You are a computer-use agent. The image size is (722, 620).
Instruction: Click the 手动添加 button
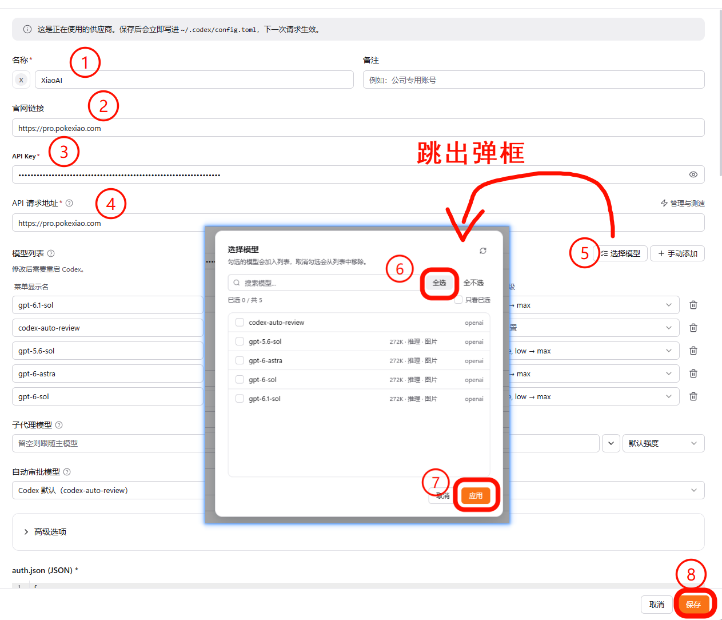677,253
